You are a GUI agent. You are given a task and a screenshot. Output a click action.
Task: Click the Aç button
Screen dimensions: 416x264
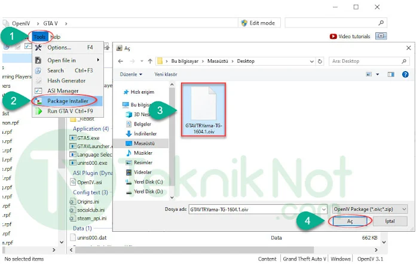[x=350, y=222]
